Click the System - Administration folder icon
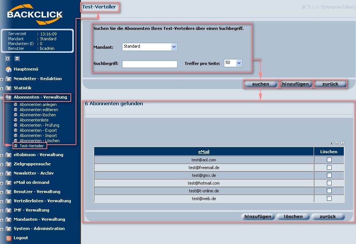This screenshot has width=356, height=244. tap(8, 229)
